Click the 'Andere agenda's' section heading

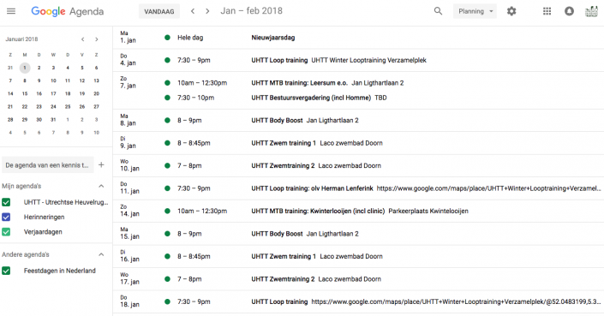(26, 254)
